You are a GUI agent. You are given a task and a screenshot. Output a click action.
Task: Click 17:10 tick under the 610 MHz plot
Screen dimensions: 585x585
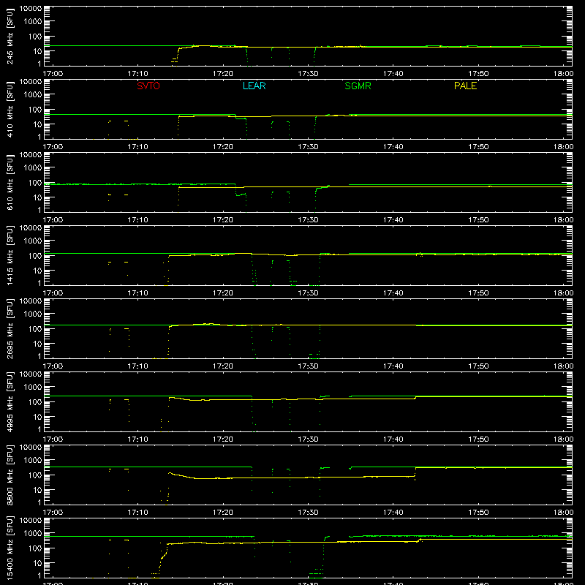[137, 220]
